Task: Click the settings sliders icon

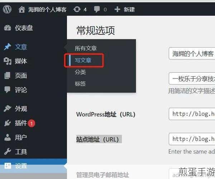Action: point(8,166)
